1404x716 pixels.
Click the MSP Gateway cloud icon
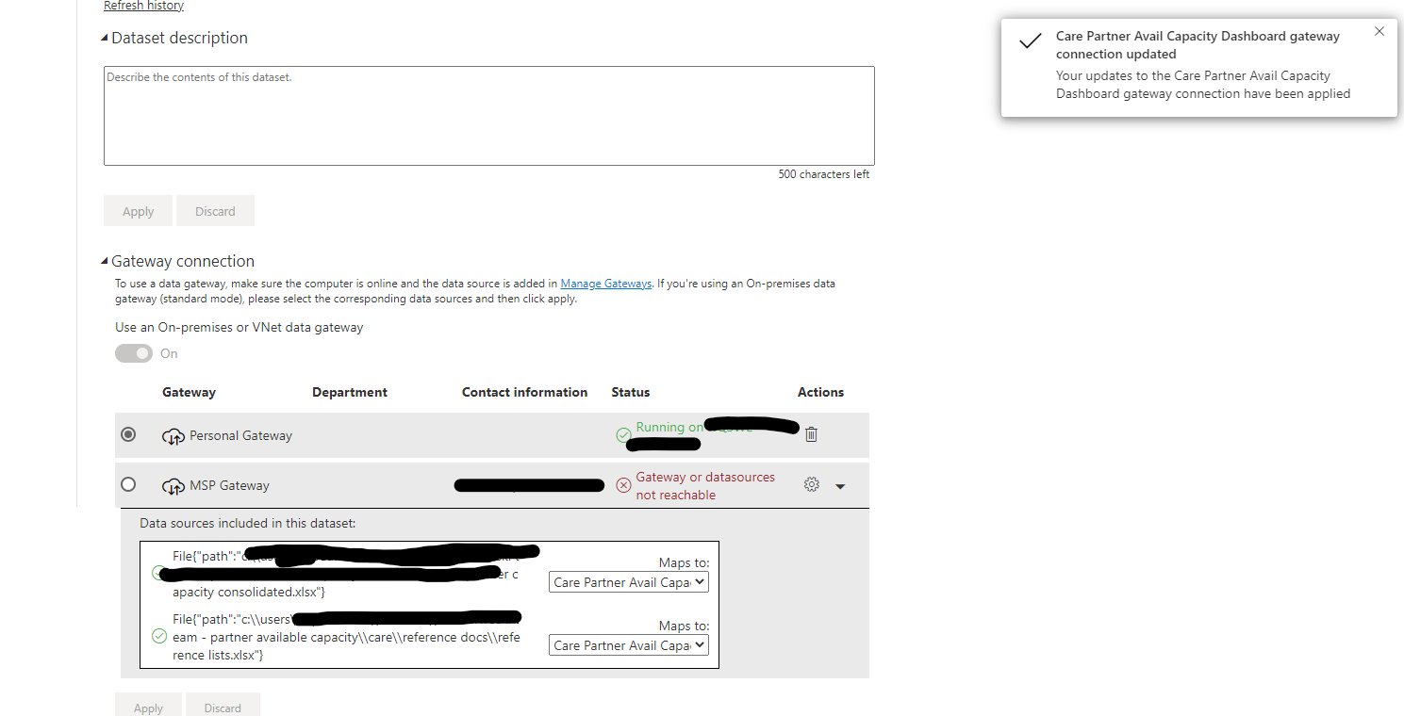[173, 486]
